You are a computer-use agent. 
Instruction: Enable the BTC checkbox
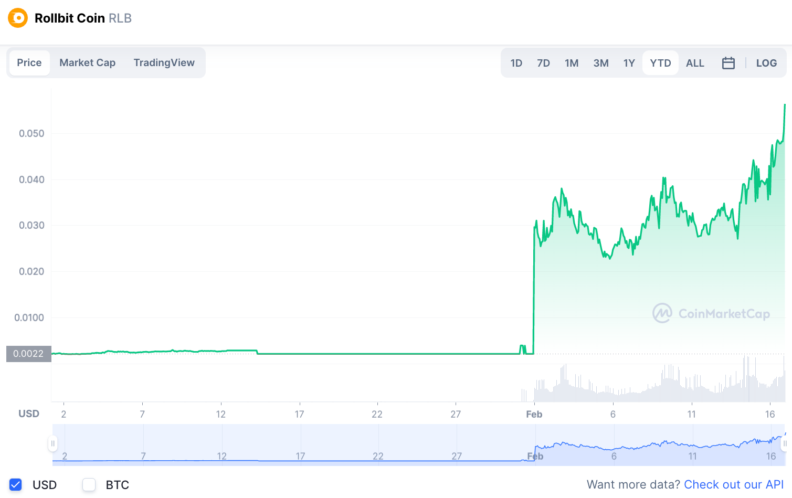click(x=89, y=485)
